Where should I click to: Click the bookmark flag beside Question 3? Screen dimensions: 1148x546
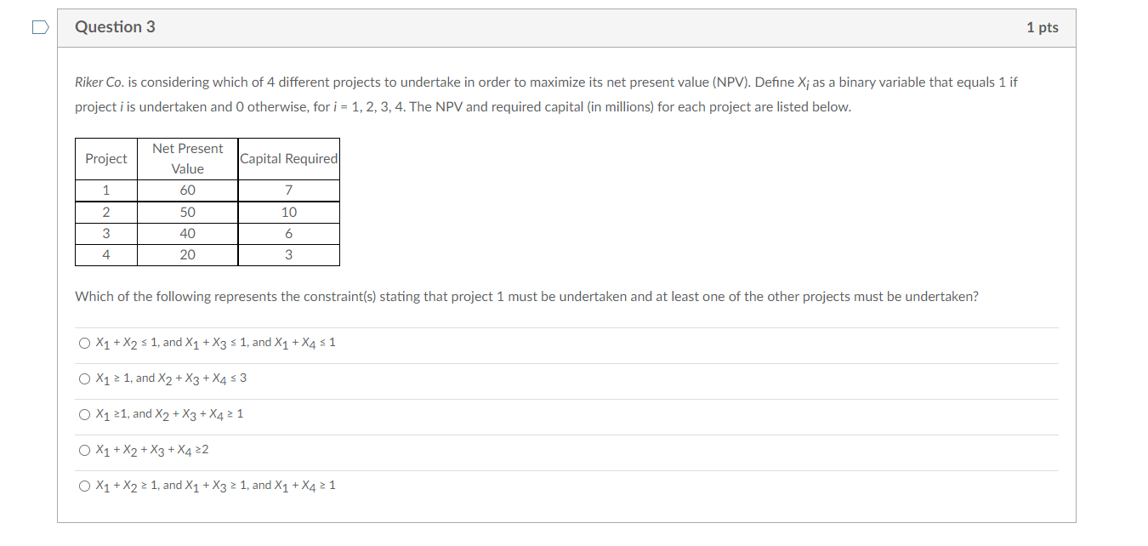click(37, 26)
